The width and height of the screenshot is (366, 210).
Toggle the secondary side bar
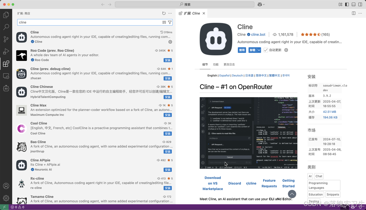coord(360,5)
